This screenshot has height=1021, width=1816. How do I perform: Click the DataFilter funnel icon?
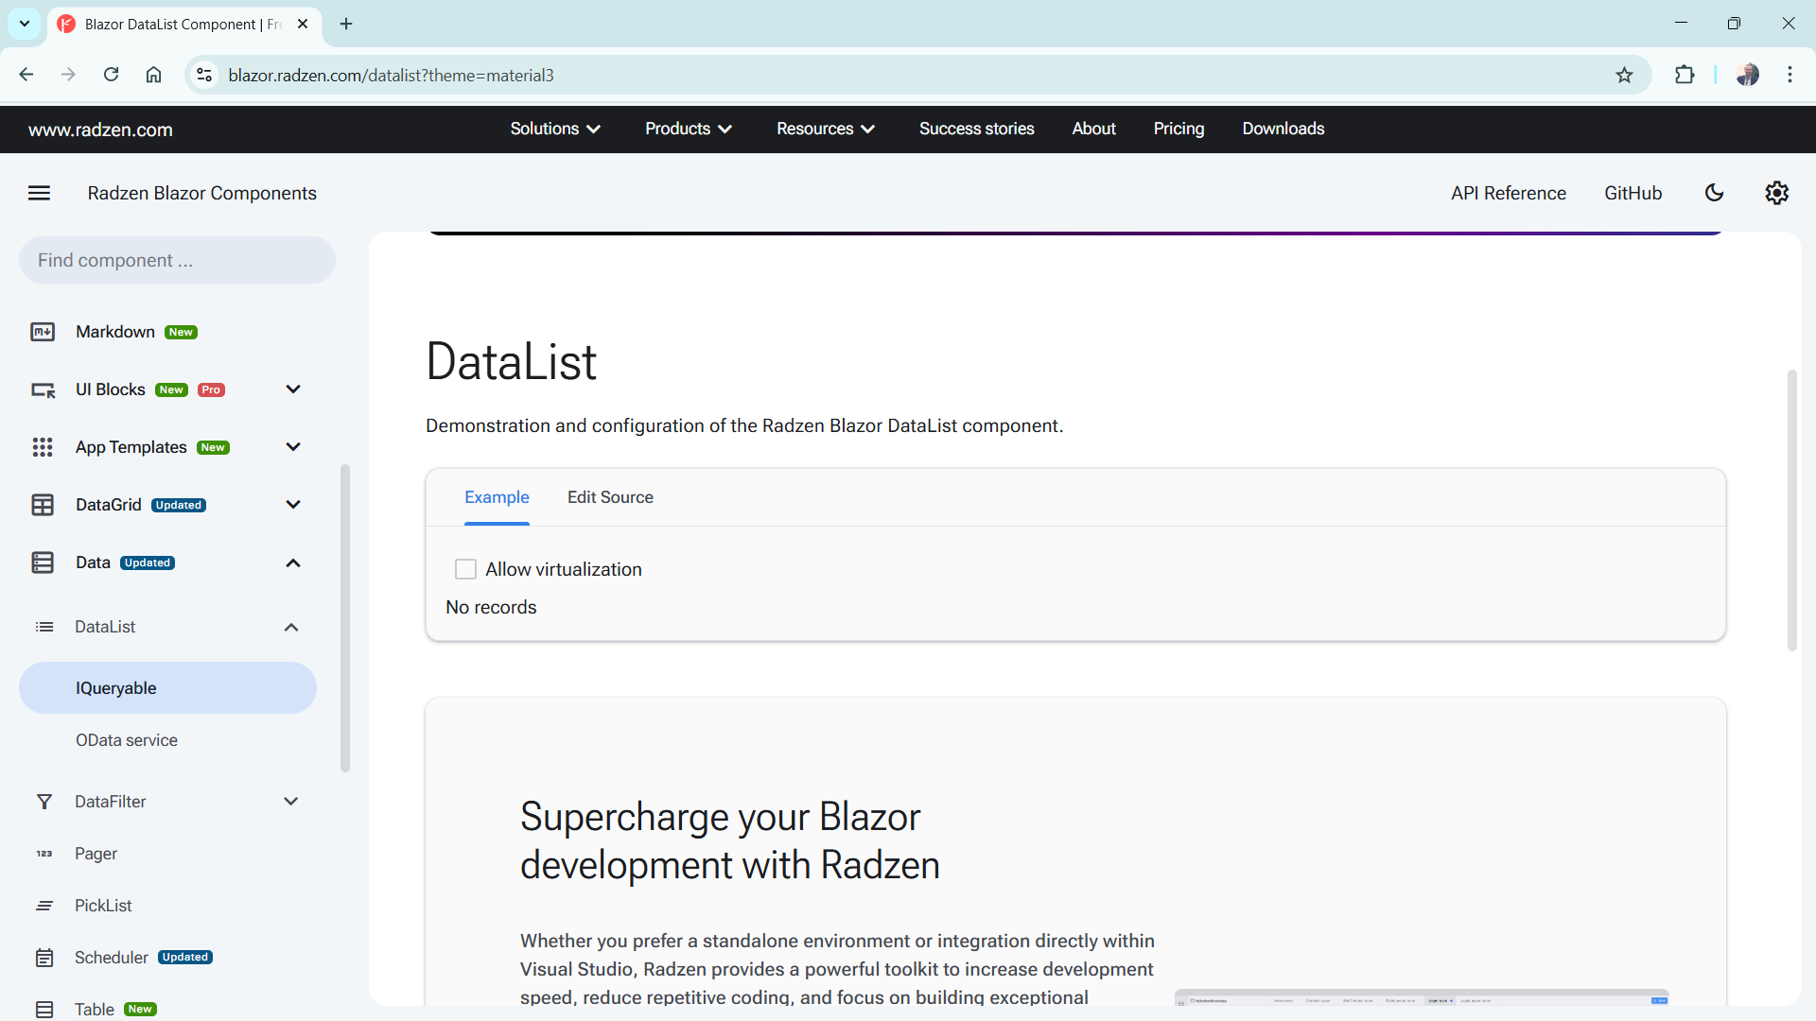click(x=44, y=801)
